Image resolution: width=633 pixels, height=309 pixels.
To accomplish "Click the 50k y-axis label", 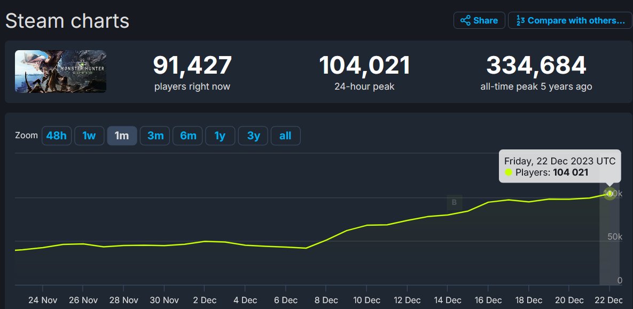I will pyautogui.click(x=615, y=236).
